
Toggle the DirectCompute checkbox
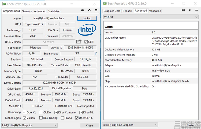(56, 112)
